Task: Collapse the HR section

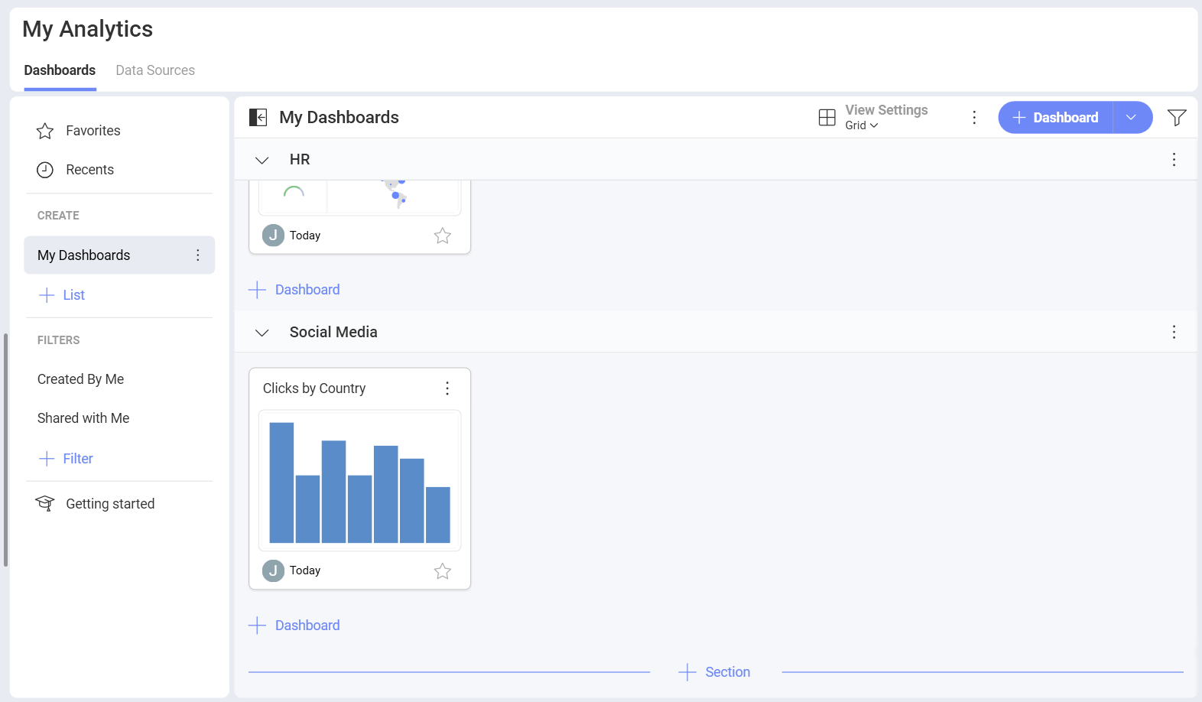Action: click(x=262, y=160)
